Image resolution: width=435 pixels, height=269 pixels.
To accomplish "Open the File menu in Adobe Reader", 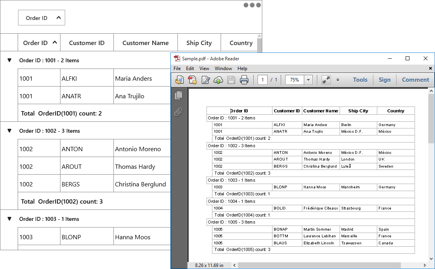I will coord(177,69).
